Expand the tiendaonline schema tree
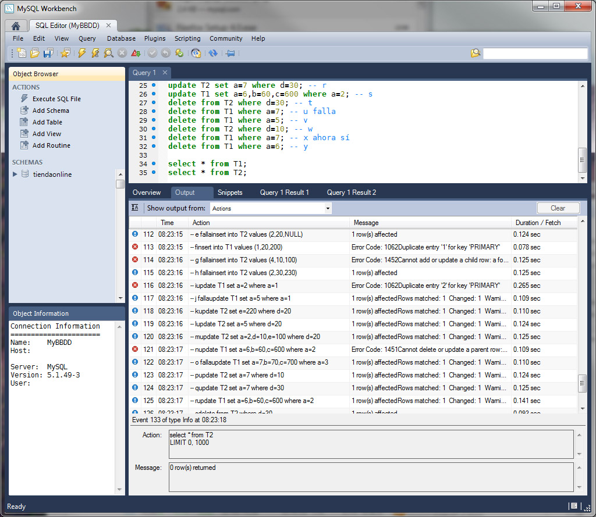 click(15, 174)
